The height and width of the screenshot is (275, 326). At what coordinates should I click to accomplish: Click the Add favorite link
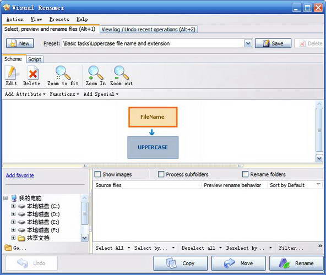click(20, 175)
